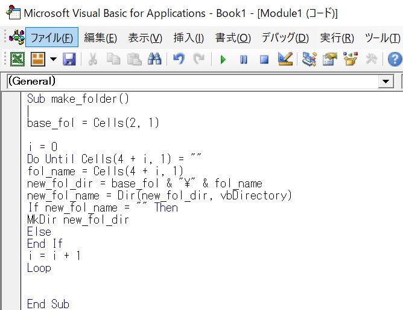This screenshot has width=403, height=310.
Task: Switch to Excel with the View Microsoft Excel icon
Action: point(17,59)
